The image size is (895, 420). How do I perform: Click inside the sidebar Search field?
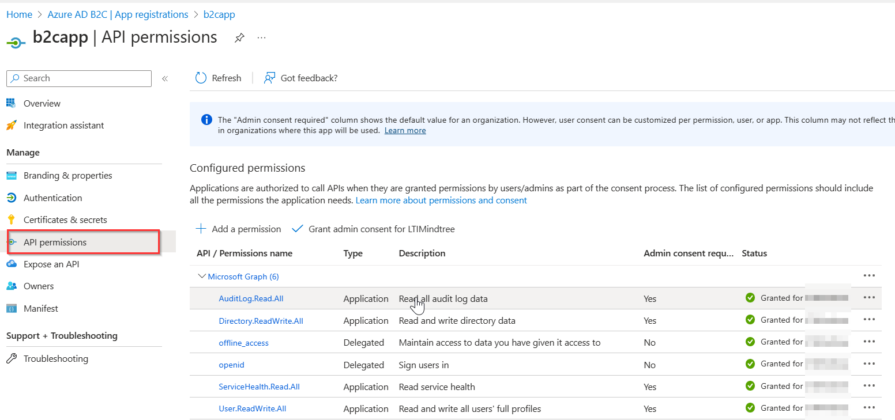81,78
